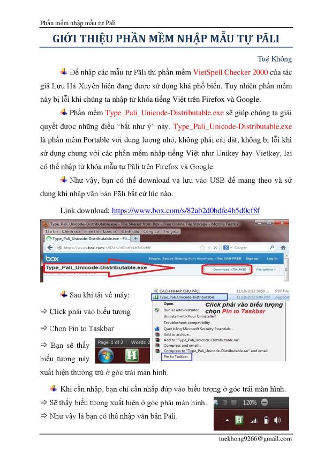332x470 pixels.
Task: Click the green H icon in system tray
Action: pos(240,421)
